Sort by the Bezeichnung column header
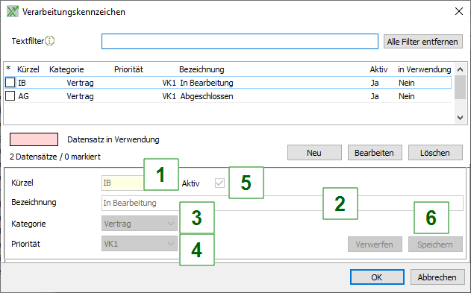Image resolution: width=471 pixels, height=293 pixels. (x=202, y=69)
